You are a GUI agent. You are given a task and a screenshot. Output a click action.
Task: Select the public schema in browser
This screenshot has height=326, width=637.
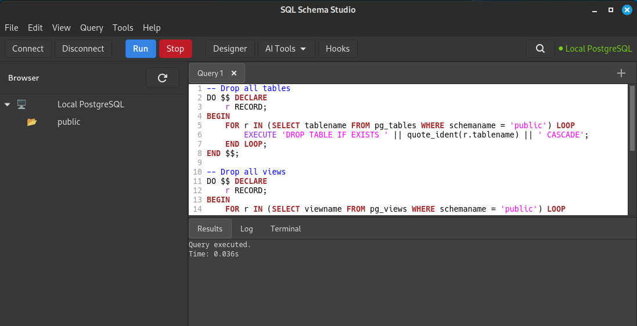point(94,122)
